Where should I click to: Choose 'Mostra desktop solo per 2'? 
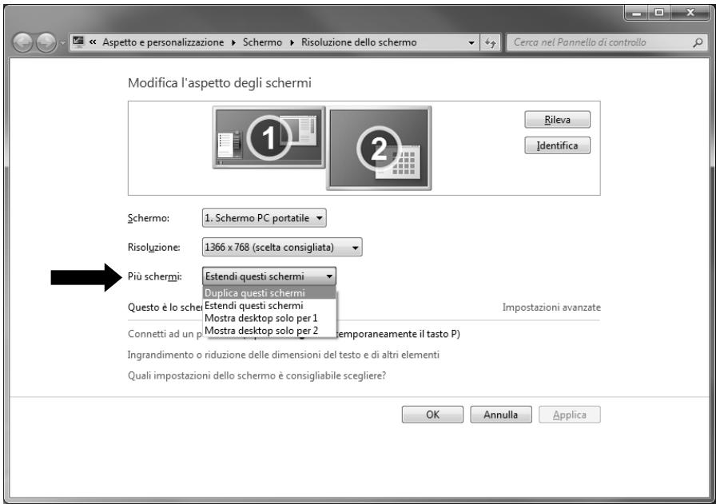(x=269, y=331)
